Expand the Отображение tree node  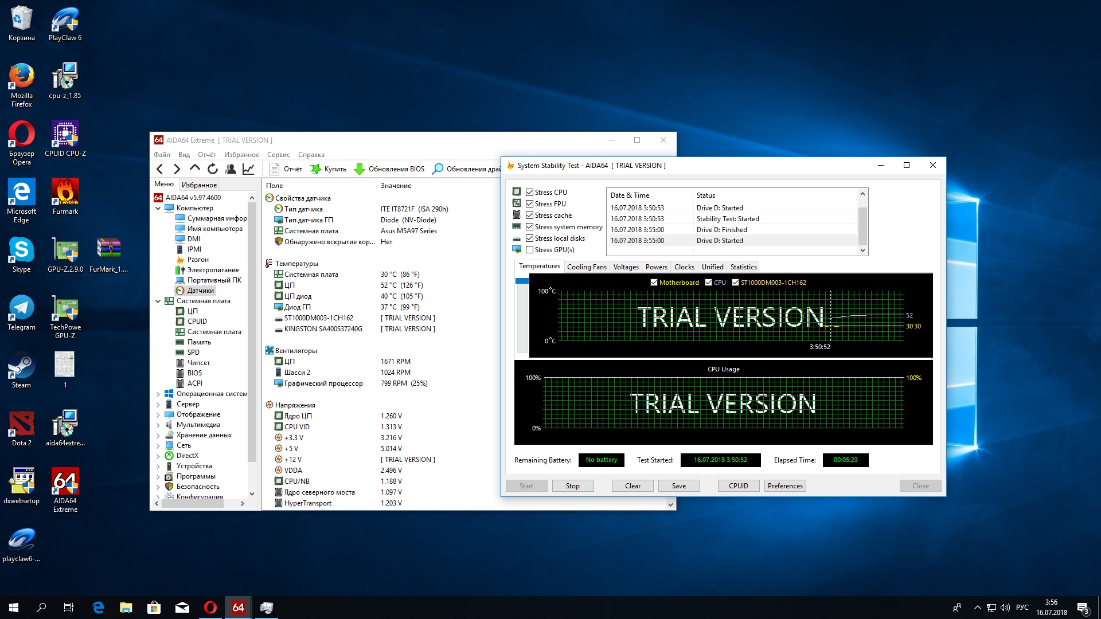click(158, 414)
